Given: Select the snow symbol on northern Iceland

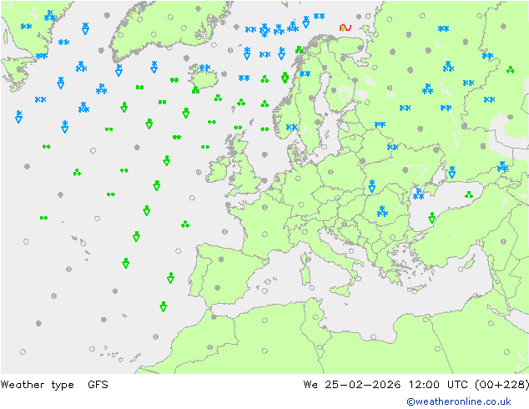Looking at the screenshot, I should point(204,68).
